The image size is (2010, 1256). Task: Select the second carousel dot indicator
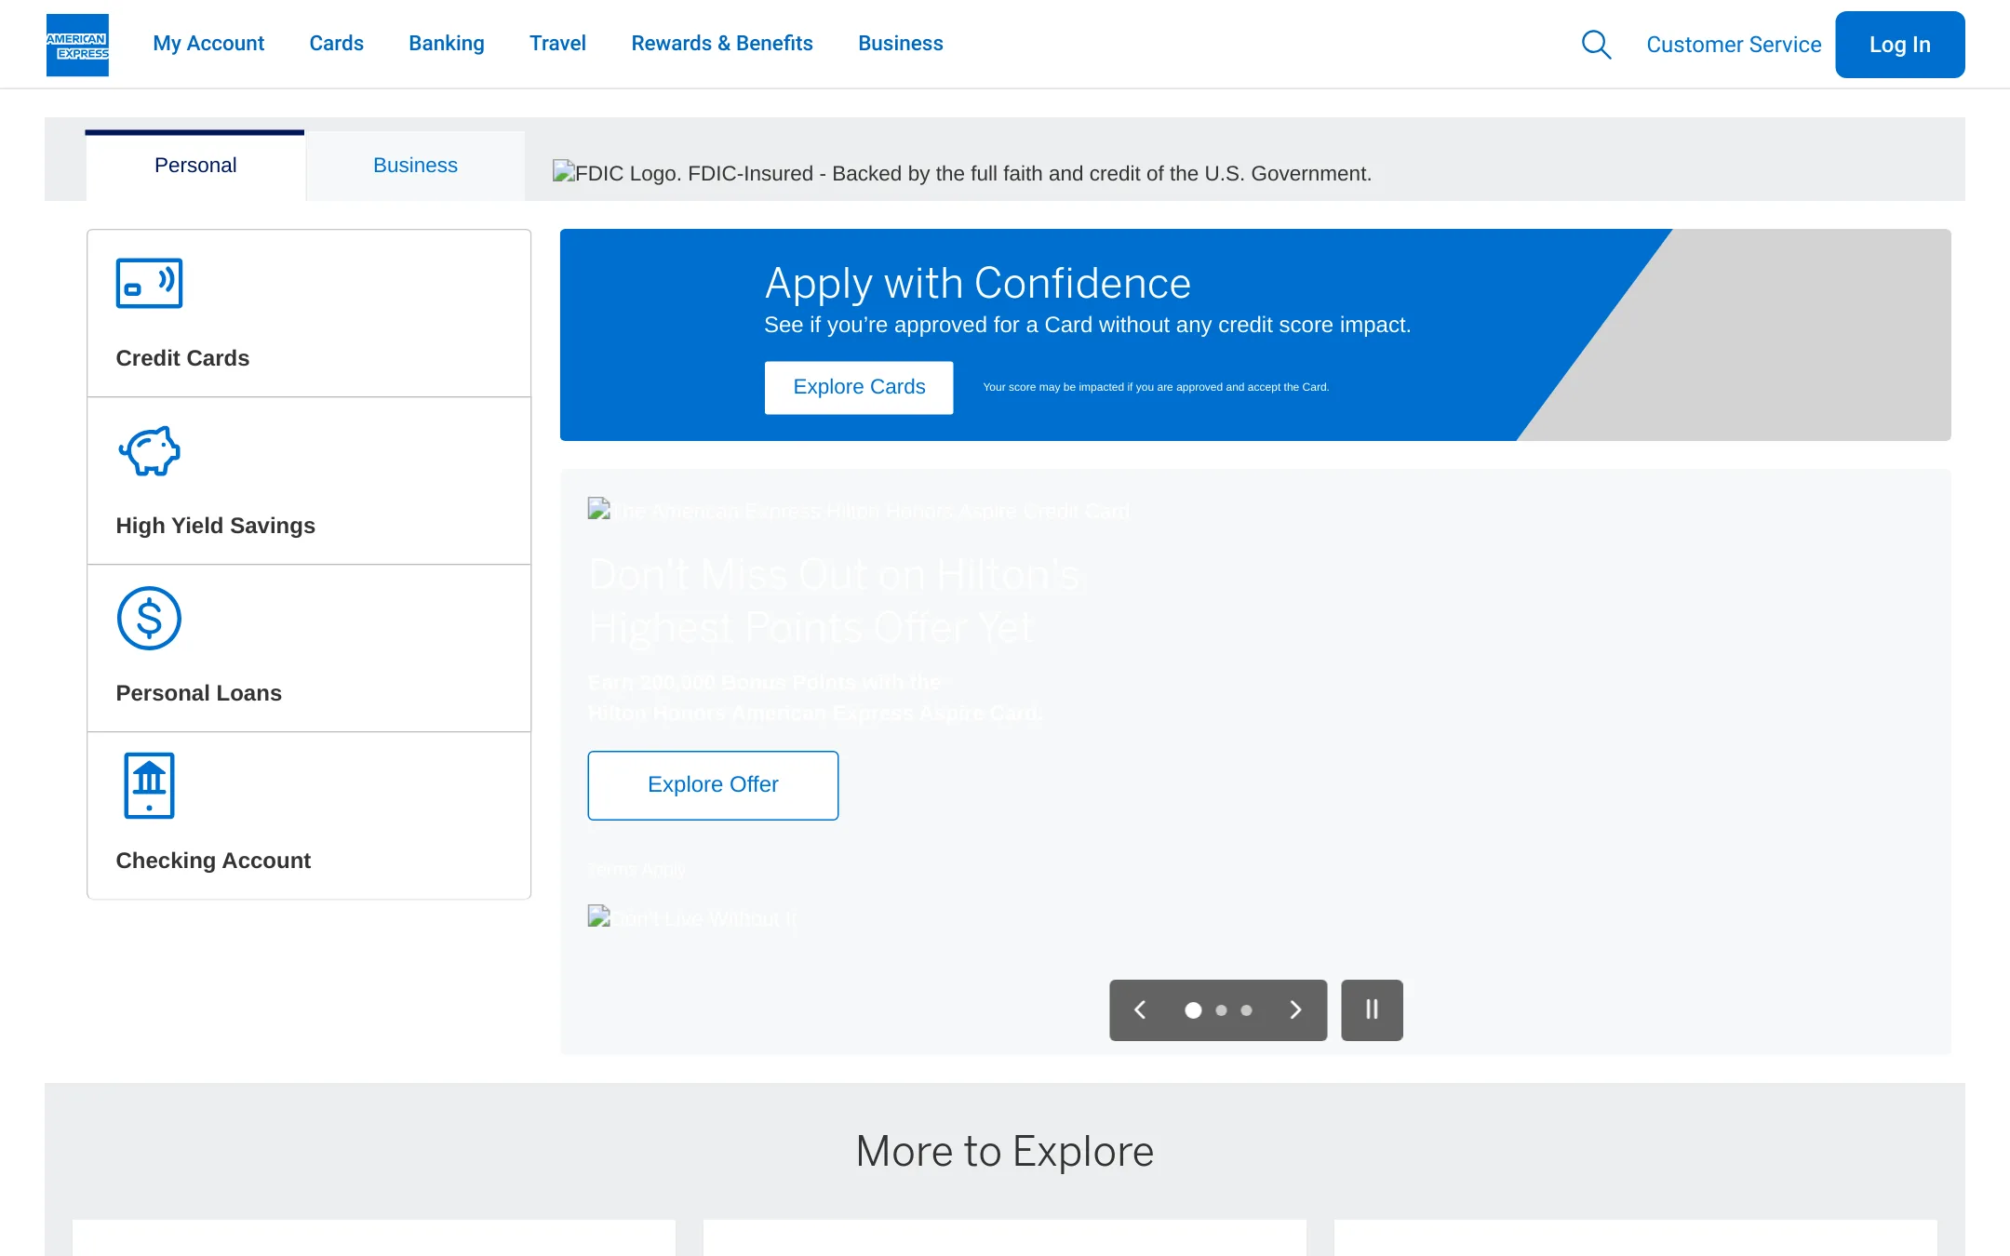1222,1010
